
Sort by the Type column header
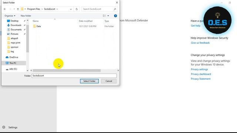(107, 21)
